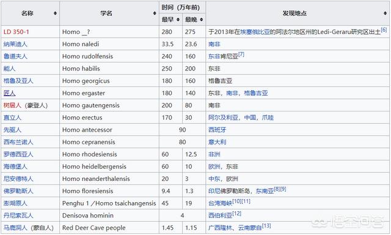391x235 pixels.
Task: Open the 海德堡人 link
Action: tap(15, 166)
